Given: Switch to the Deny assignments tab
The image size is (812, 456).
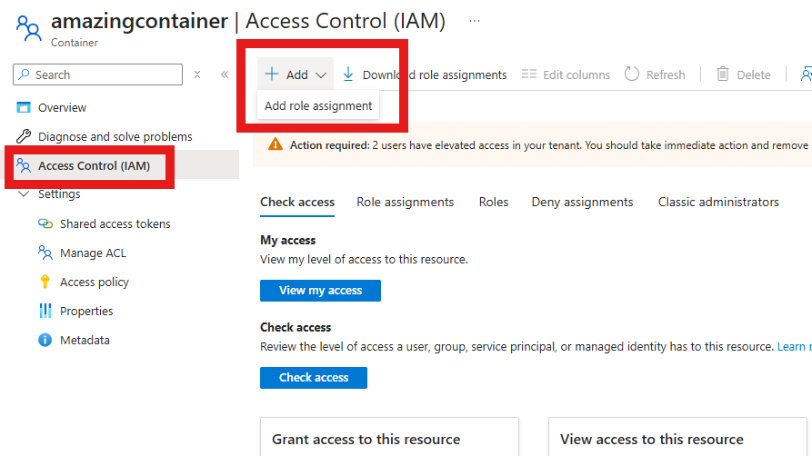Looking at the screenshot, I should click(x=582, y=202).
